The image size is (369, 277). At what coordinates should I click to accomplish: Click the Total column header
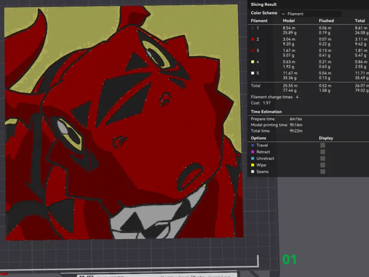point(360,21)
